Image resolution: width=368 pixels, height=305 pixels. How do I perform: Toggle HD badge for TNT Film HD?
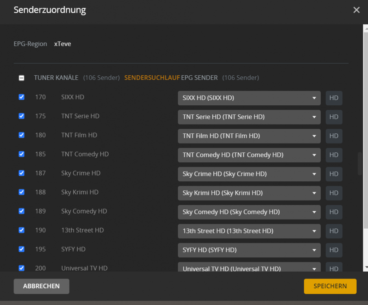click(x=334, y=136)
